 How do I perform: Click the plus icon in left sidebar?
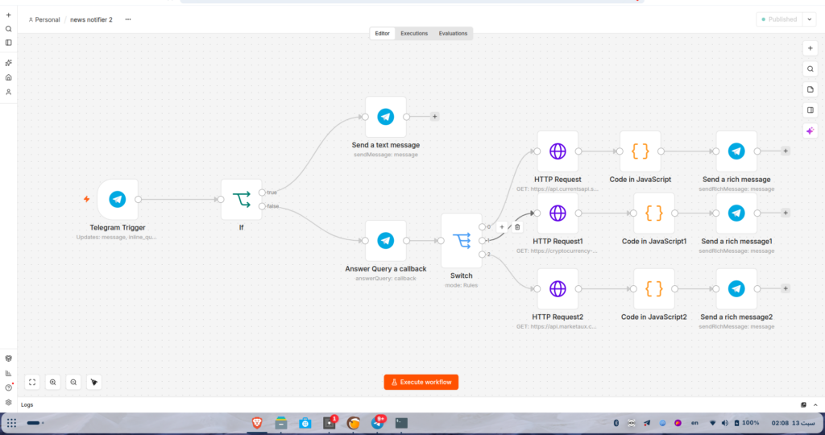8,15
